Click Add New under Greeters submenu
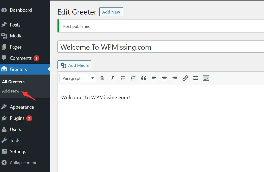Screen dimensions: 264x172 coord(11,91)
